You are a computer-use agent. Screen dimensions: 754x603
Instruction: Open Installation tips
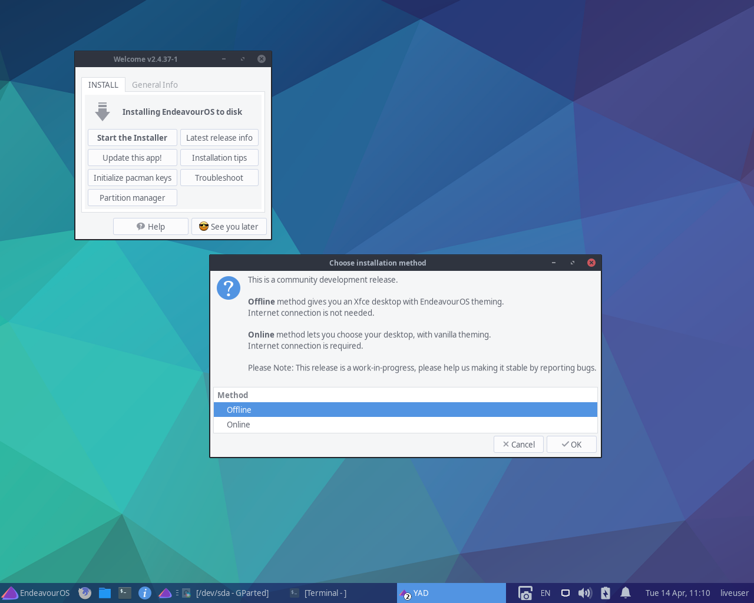point(219,158)
